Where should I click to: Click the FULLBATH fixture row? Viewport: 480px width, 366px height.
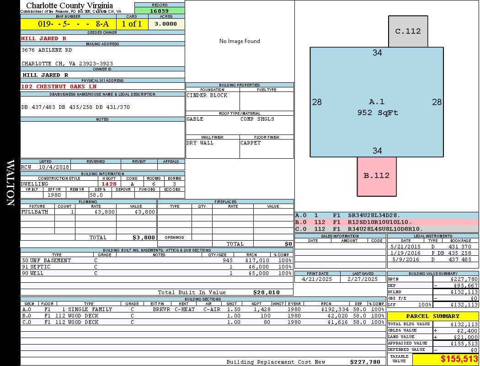click(89, 212)
